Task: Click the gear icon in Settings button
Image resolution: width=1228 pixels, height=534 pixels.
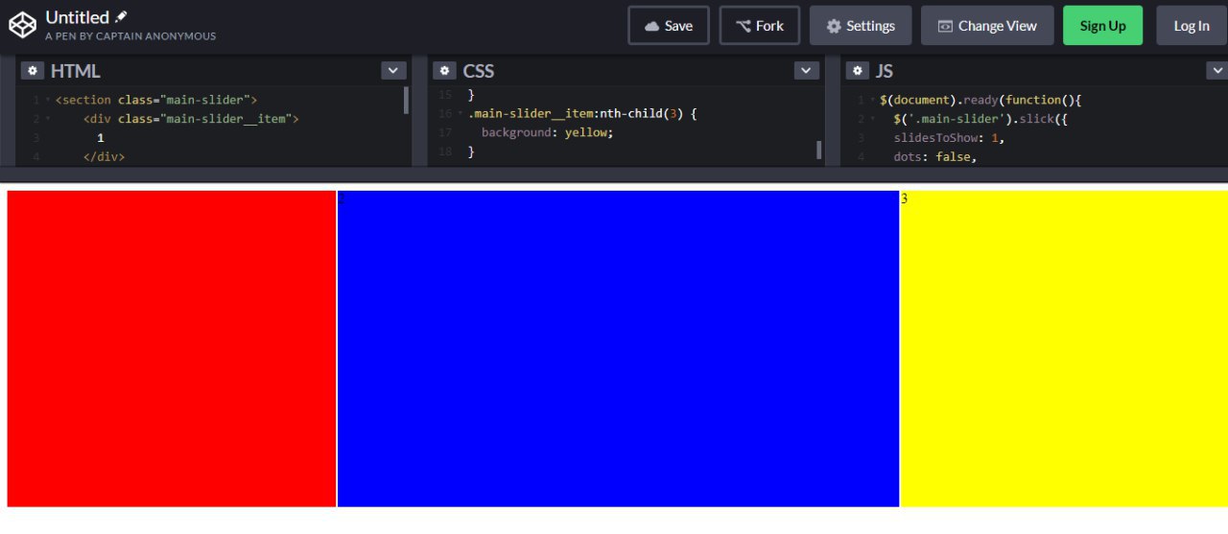Action: click(834, 26)
